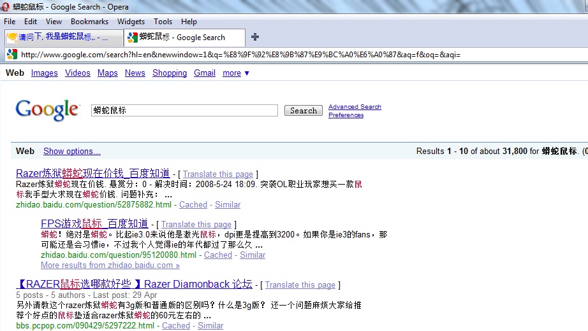Open the View menu

click(x=54, y=22)
